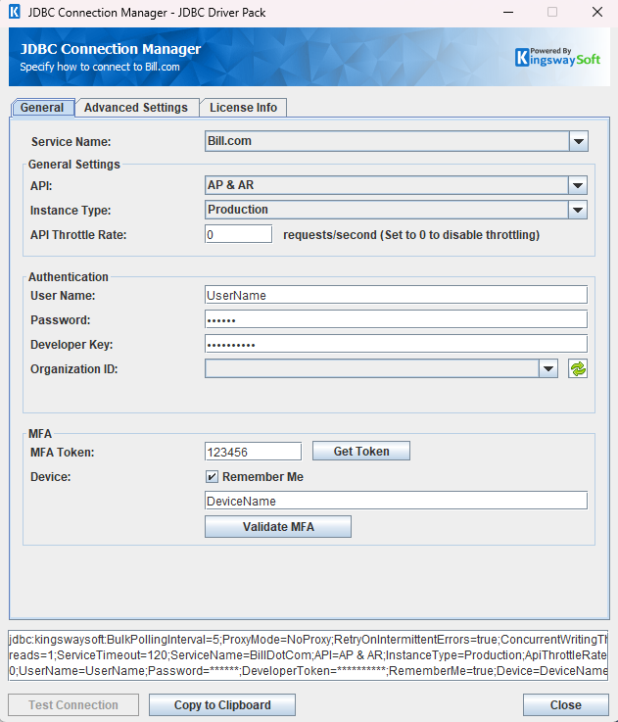Viewport: 618px width, 722px height.
Task: Click the 'MFA Token:' label
Action: coord(62,453)
